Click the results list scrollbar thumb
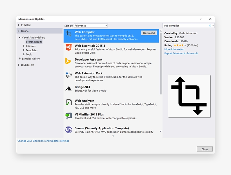The image size is (231, 175). pyautogui.click(x=161, y=63)
